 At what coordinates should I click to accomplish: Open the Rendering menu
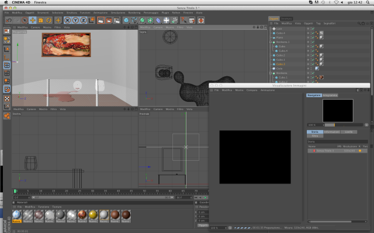point(134,13)
